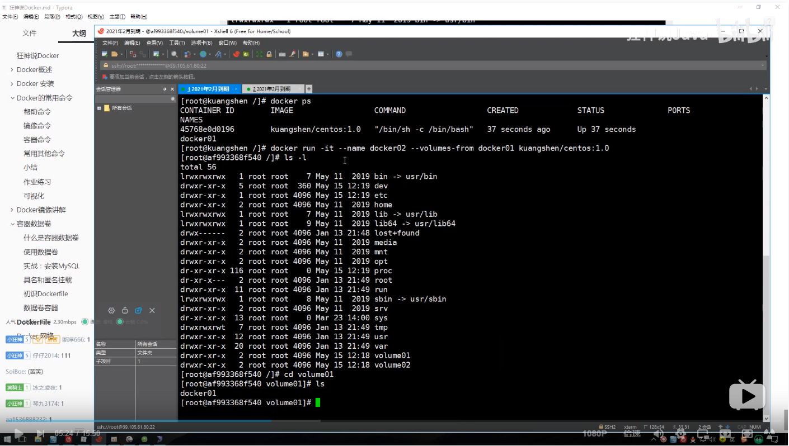Click the New Session icon in Xshell toolbar
The width and height of the screenshot is (789, 446).
pyautogui.click(x=105, y=54)
